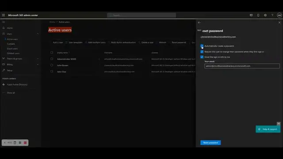Open the settings gear in header
The height and width of the screenshot is (159, 283).
pyautogui.click(x=265, y=15)
